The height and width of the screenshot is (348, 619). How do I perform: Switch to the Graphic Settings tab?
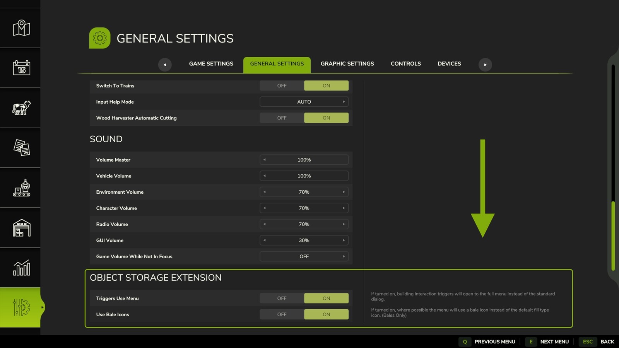pos(347,63)
